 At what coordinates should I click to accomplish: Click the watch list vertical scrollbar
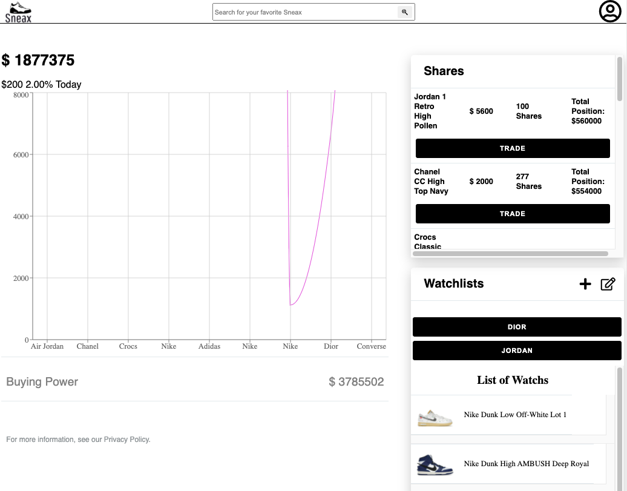tap(619, 428)
